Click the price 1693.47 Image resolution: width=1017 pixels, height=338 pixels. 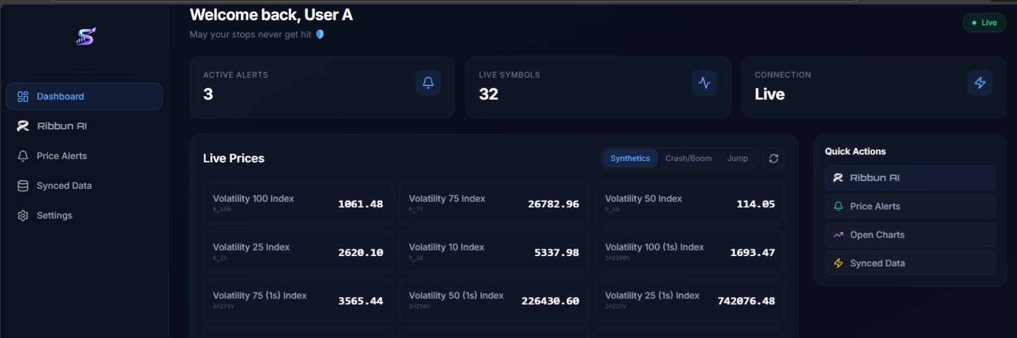753,253
